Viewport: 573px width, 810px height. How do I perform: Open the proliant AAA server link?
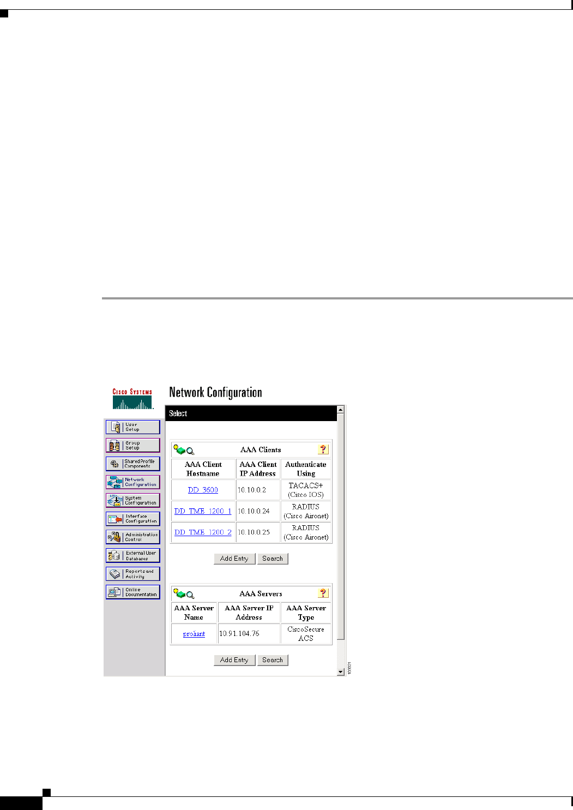194,634
